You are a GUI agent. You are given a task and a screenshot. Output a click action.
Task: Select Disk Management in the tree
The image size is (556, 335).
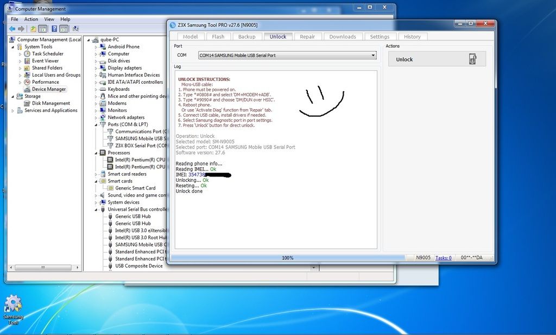click(50, 103)
